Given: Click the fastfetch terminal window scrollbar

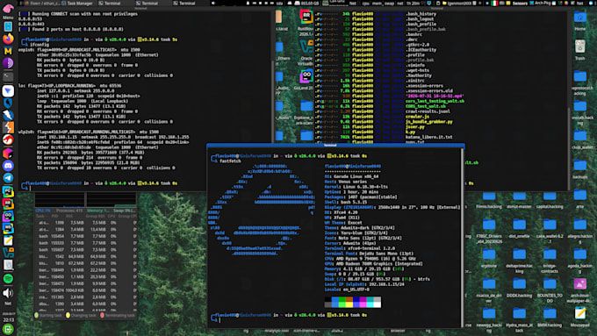Looking at the screenshot, I should [x=463, y=237].
